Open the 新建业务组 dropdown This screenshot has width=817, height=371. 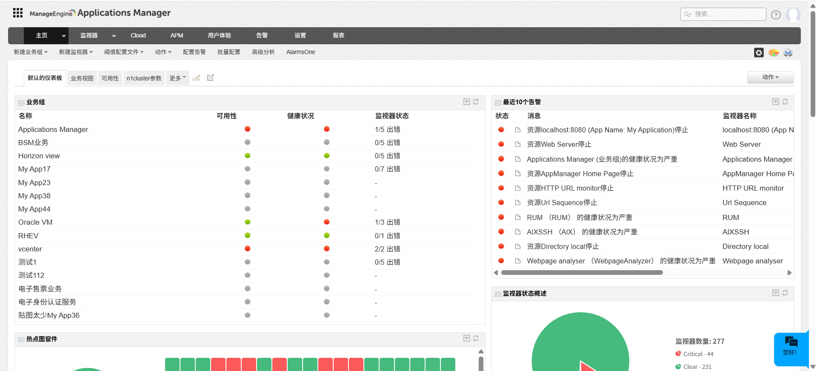click(x=31, y=52)
